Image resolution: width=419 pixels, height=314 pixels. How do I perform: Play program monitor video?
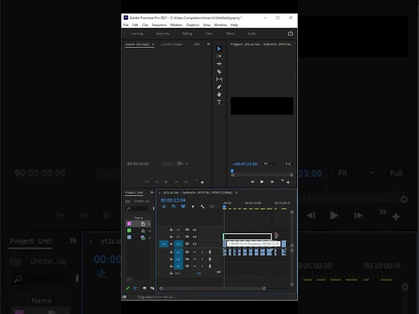[262, 182]
